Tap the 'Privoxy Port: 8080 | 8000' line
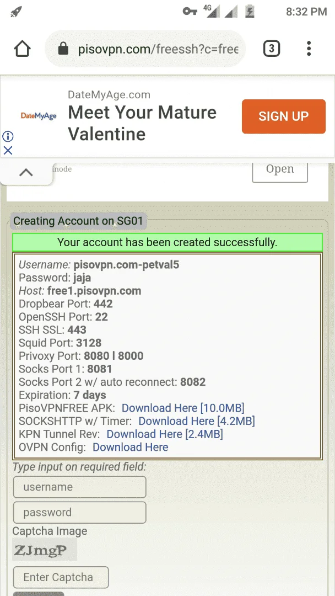Screen dimensions: 335x596 (x=81, y=356)
